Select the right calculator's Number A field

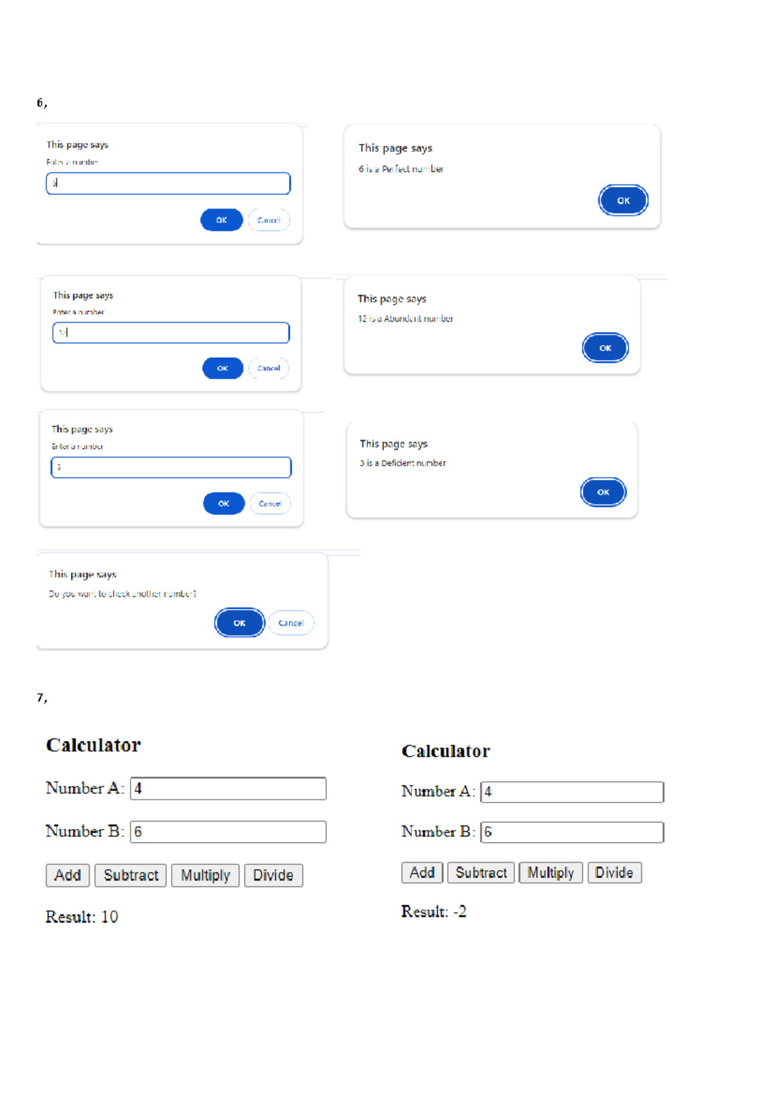tap(571, 791)
